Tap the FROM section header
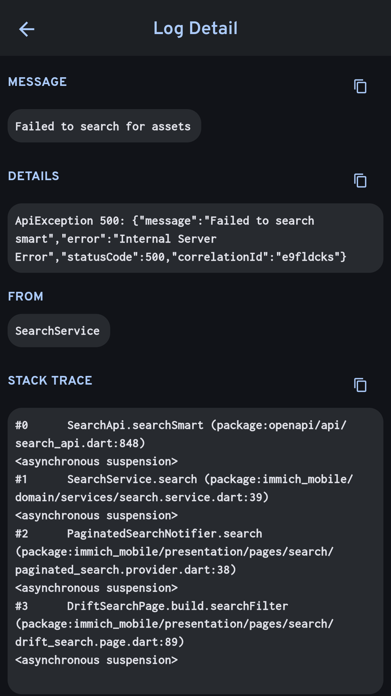 coord(25,297)
